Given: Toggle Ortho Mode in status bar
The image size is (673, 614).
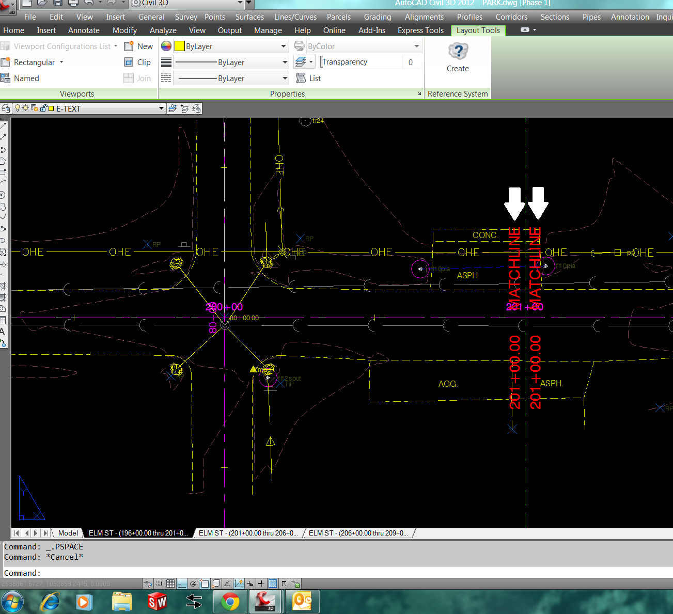Looking at the screenshot, I should click(x=182, y=584).
